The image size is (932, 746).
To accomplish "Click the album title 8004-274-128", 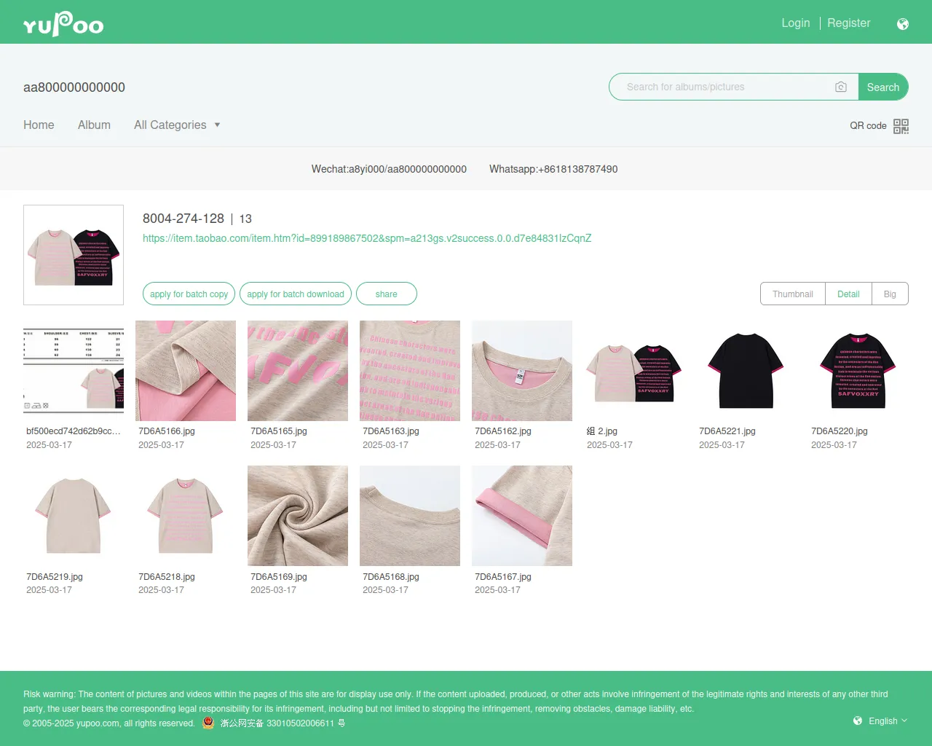I will pos(183,219).
